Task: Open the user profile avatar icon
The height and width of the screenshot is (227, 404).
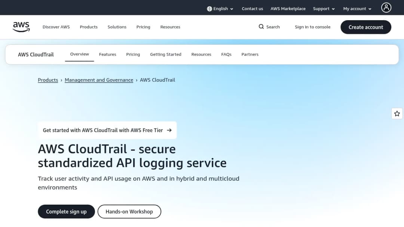Action: pos(386,8)
